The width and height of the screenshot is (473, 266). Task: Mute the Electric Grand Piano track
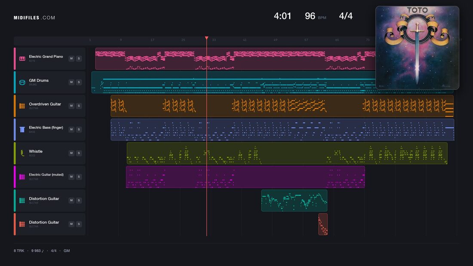71,58
